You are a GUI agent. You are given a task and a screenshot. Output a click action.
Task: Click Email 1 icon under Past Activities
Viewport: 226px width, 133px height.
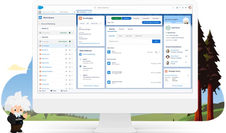pyautogui.click(x=109, y=63)
